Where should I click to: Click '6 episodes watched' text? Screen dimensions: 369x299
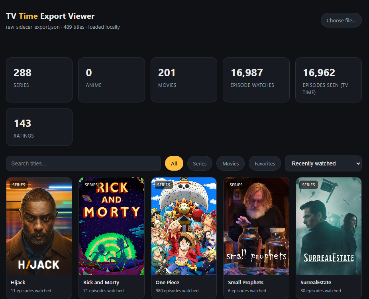[247, 291]
